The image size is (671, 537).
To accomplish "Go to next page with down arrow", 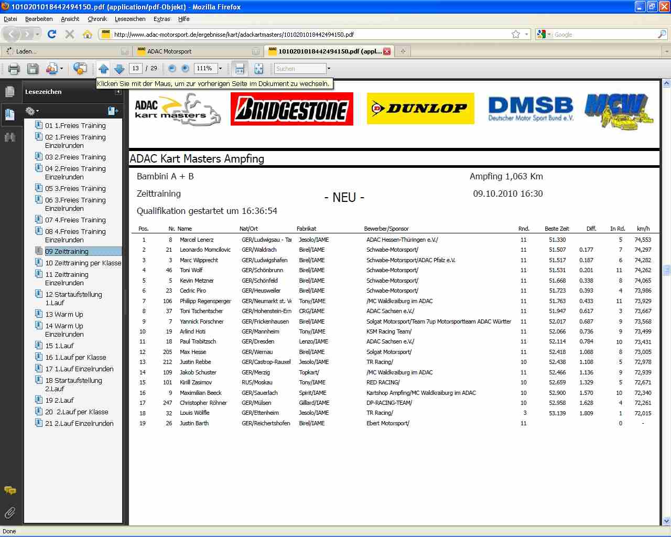I will [119, 69].
